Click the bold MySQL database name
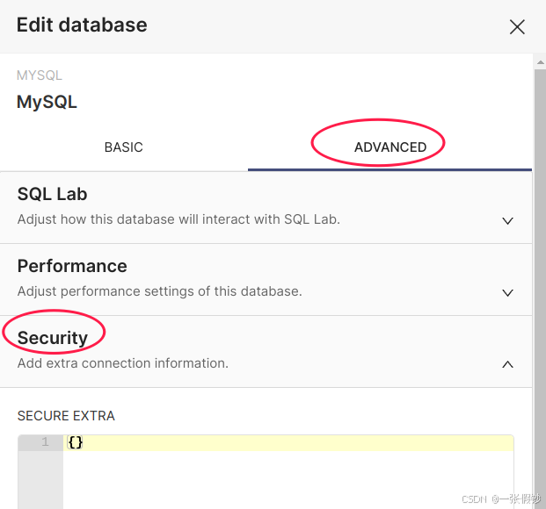546x509 pixels. (47, 102)
